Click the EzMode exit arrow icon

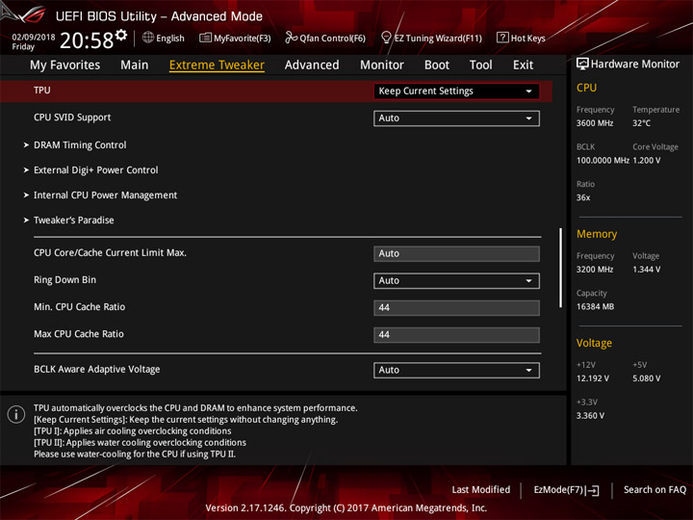(x=593, y=490)
